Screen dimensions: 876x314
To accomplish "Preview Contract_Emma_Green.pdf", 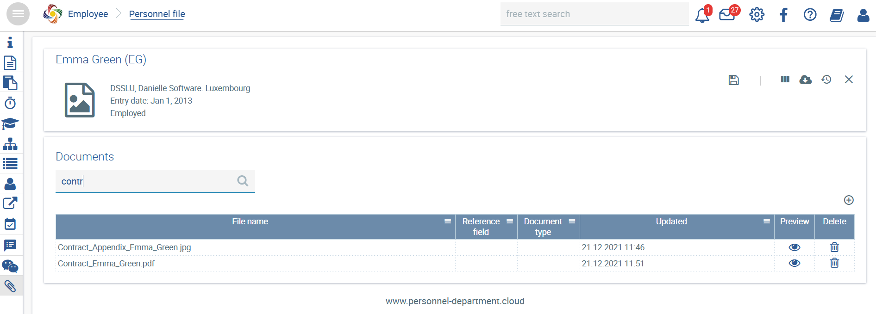I will pos(795,263).
